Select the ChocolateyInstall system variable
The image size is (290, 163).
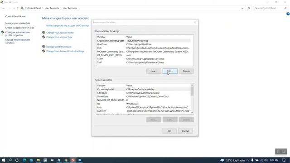(x=144, y=89)
